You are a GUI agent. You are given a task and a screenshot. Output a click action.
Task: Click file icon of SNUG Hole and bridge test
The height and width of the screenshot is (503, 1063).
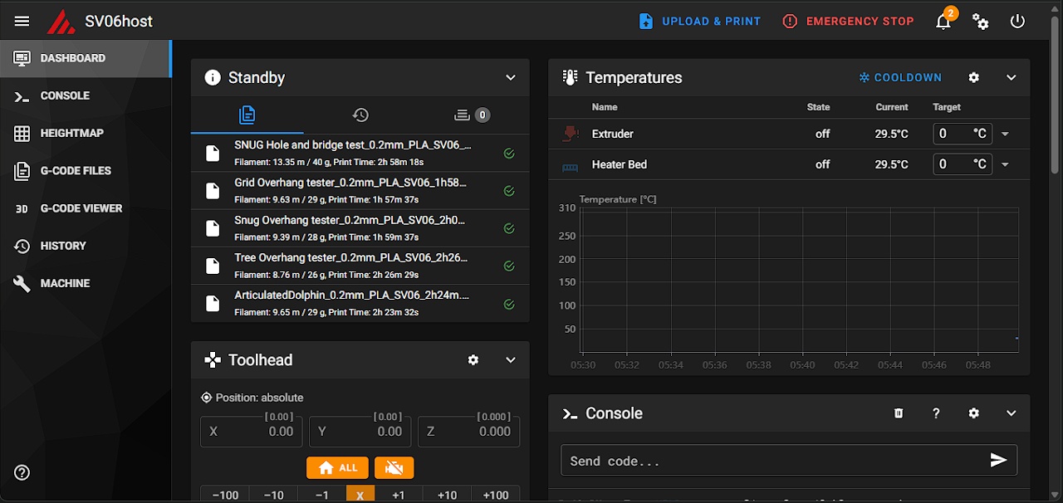213,153
